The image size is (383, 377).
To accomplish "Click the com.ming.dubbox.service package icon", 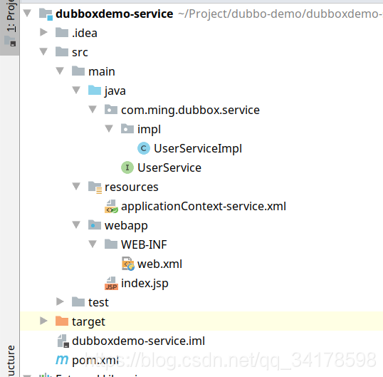I will [111, 109].
